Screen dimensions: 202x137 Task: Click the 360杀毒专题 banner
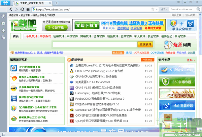(177, 82)
